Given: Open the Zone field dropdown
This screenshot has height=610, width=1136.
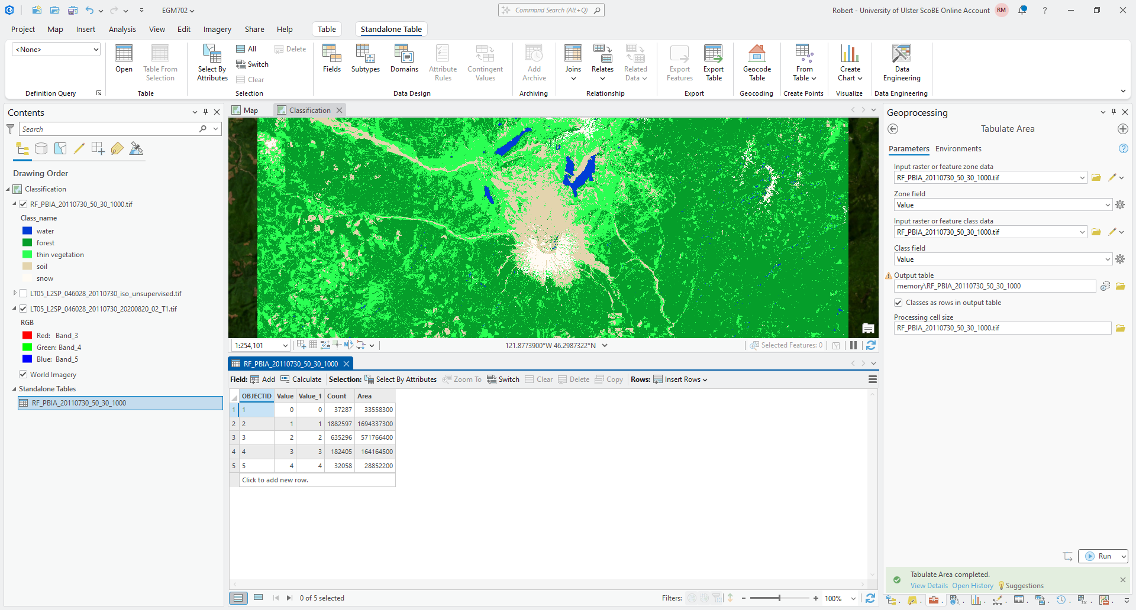Looking at the screenshot, I should coord(1107,205).
